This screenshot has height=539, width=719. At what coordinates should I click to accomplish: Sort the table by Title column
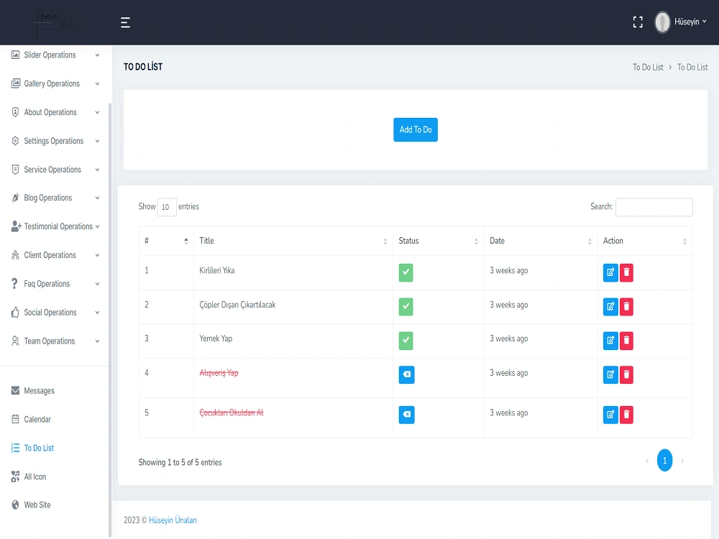click(x=293, y=241)
